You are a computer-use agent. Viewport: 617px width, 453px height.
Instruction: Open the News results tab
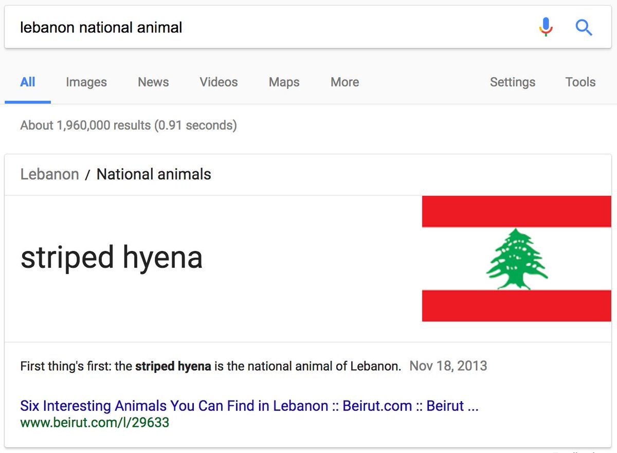point(153,82)
